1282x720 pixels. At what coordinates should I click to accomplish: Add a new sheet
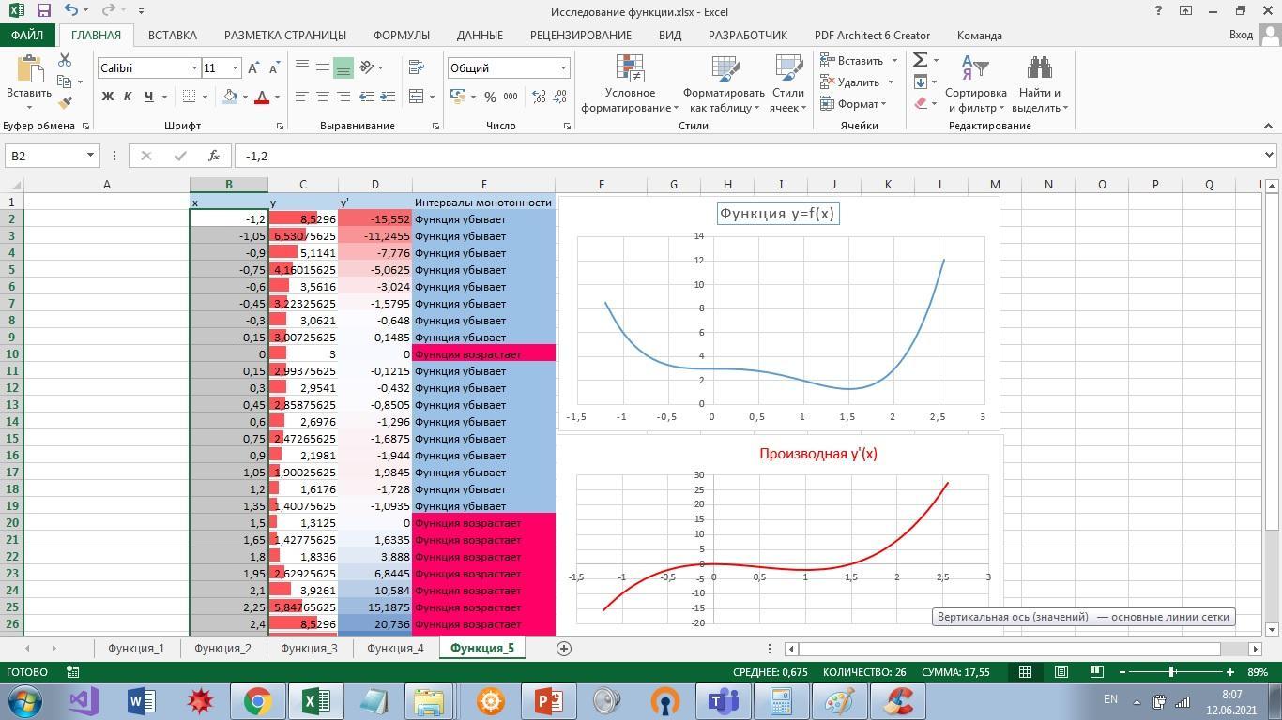point(564,648)
